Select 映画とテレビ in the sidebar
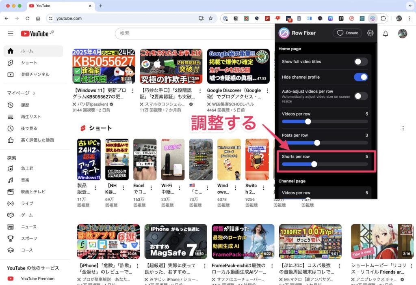The width and height of the screenshot is (416, 285). tap(33, 192)
